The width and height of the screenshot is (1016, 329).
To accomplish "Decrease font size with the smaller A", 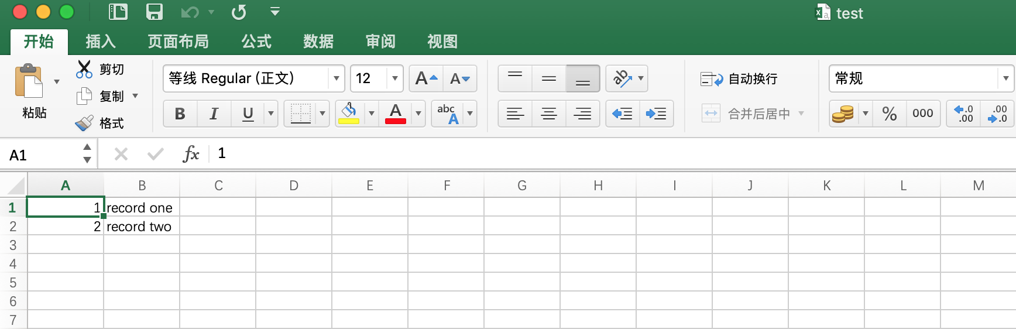I will pos(460,78).
